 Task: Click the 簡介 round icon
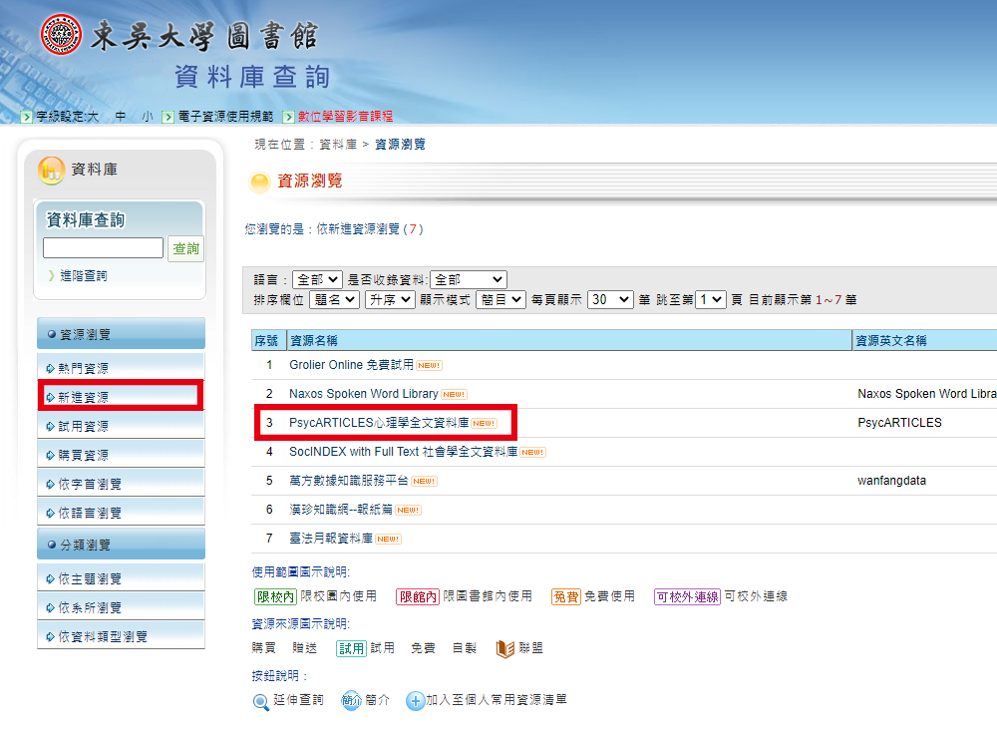pyautogui.click(x=351, y=701)
